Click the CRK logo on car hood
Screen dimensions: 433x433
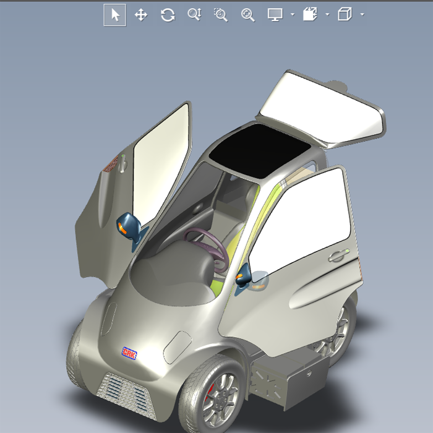129,353
